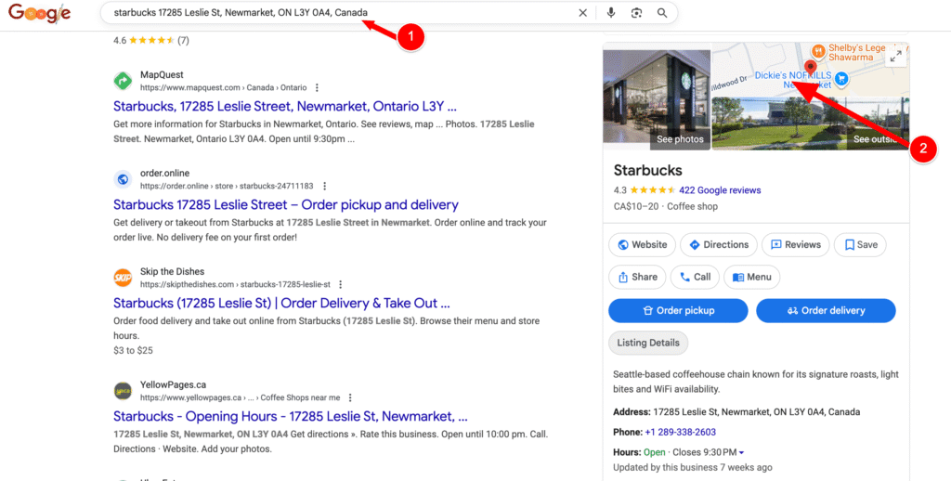Click the mapquest.com breadcrumb URL

click(x=223, y=88)
